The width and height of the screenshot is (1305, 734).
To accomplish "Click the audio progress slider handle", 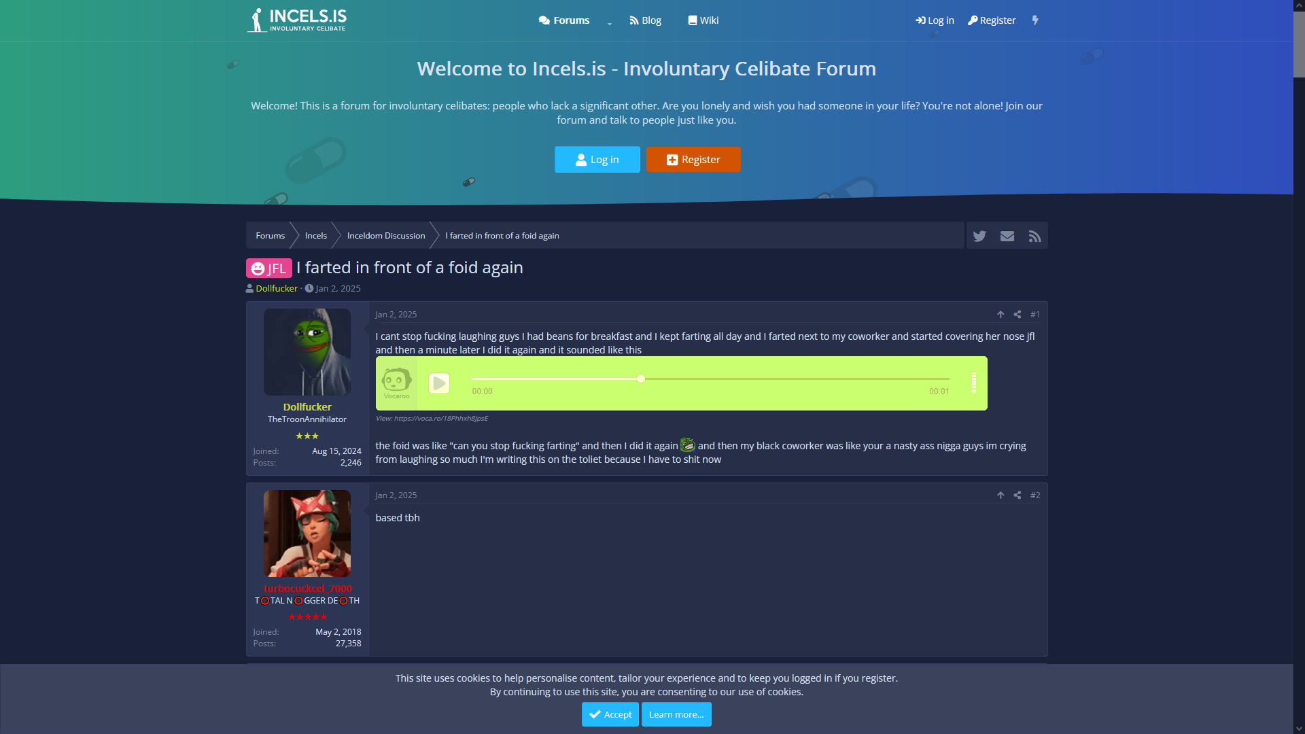I will [x=641, y=379].
